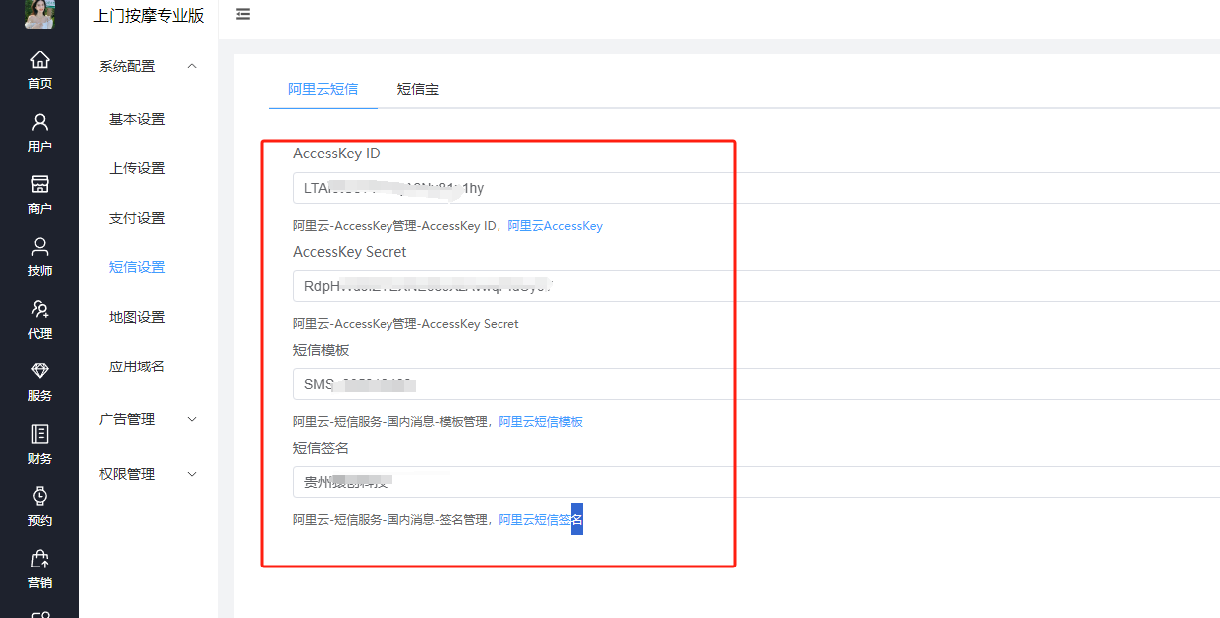Click the 短信模板 input field
This screenshot has height=618, width=1220.
tap(756, 384)
